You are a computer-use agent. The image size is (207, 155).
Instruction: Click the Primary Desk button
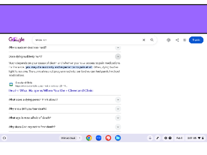tap(69, 138)
